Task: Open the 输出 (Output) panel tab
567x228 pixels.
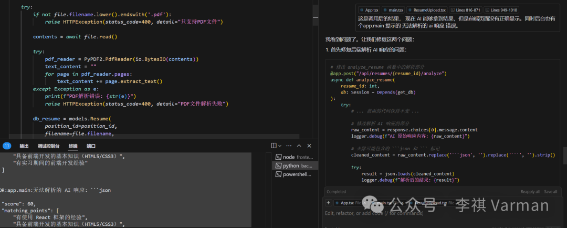Action: [x=24, y=146]
